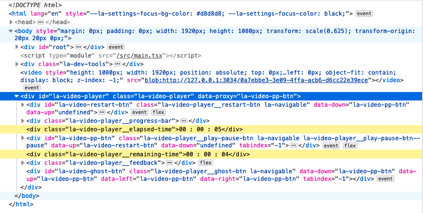Open the blob:http://127.0.0.1:3034 video source link
The width and height of the screenshot is (423, 213).
coord(256,80)
